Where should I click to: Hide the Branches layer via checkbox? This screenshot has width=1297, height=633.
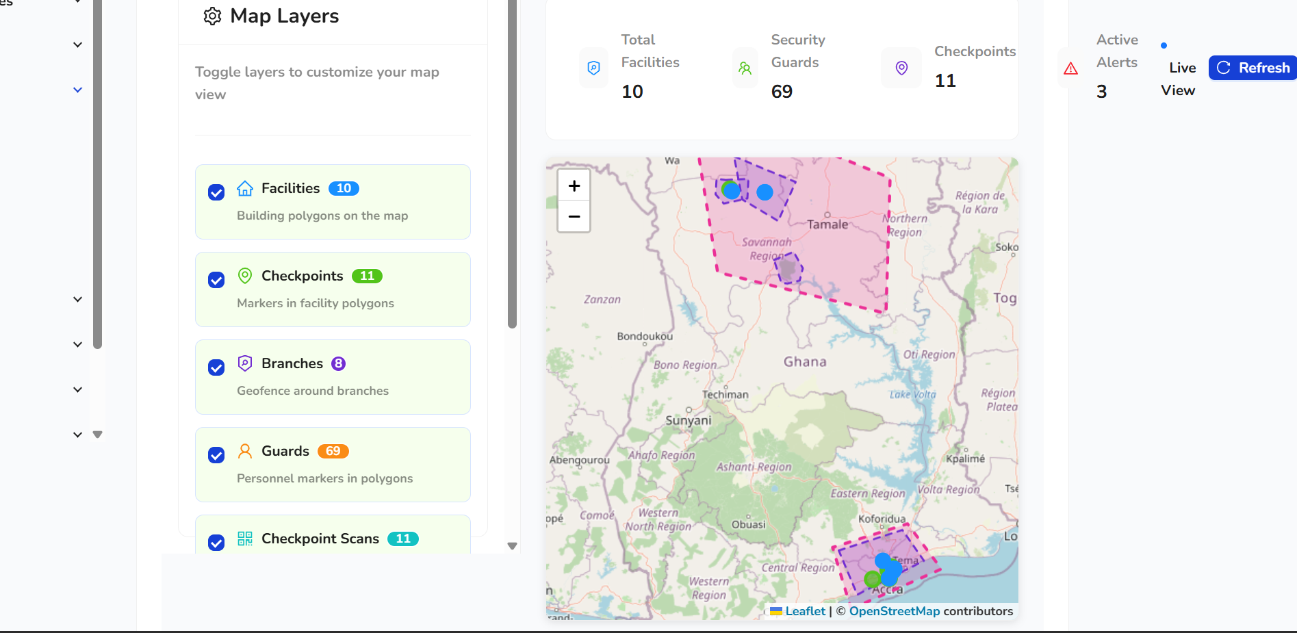216,367
